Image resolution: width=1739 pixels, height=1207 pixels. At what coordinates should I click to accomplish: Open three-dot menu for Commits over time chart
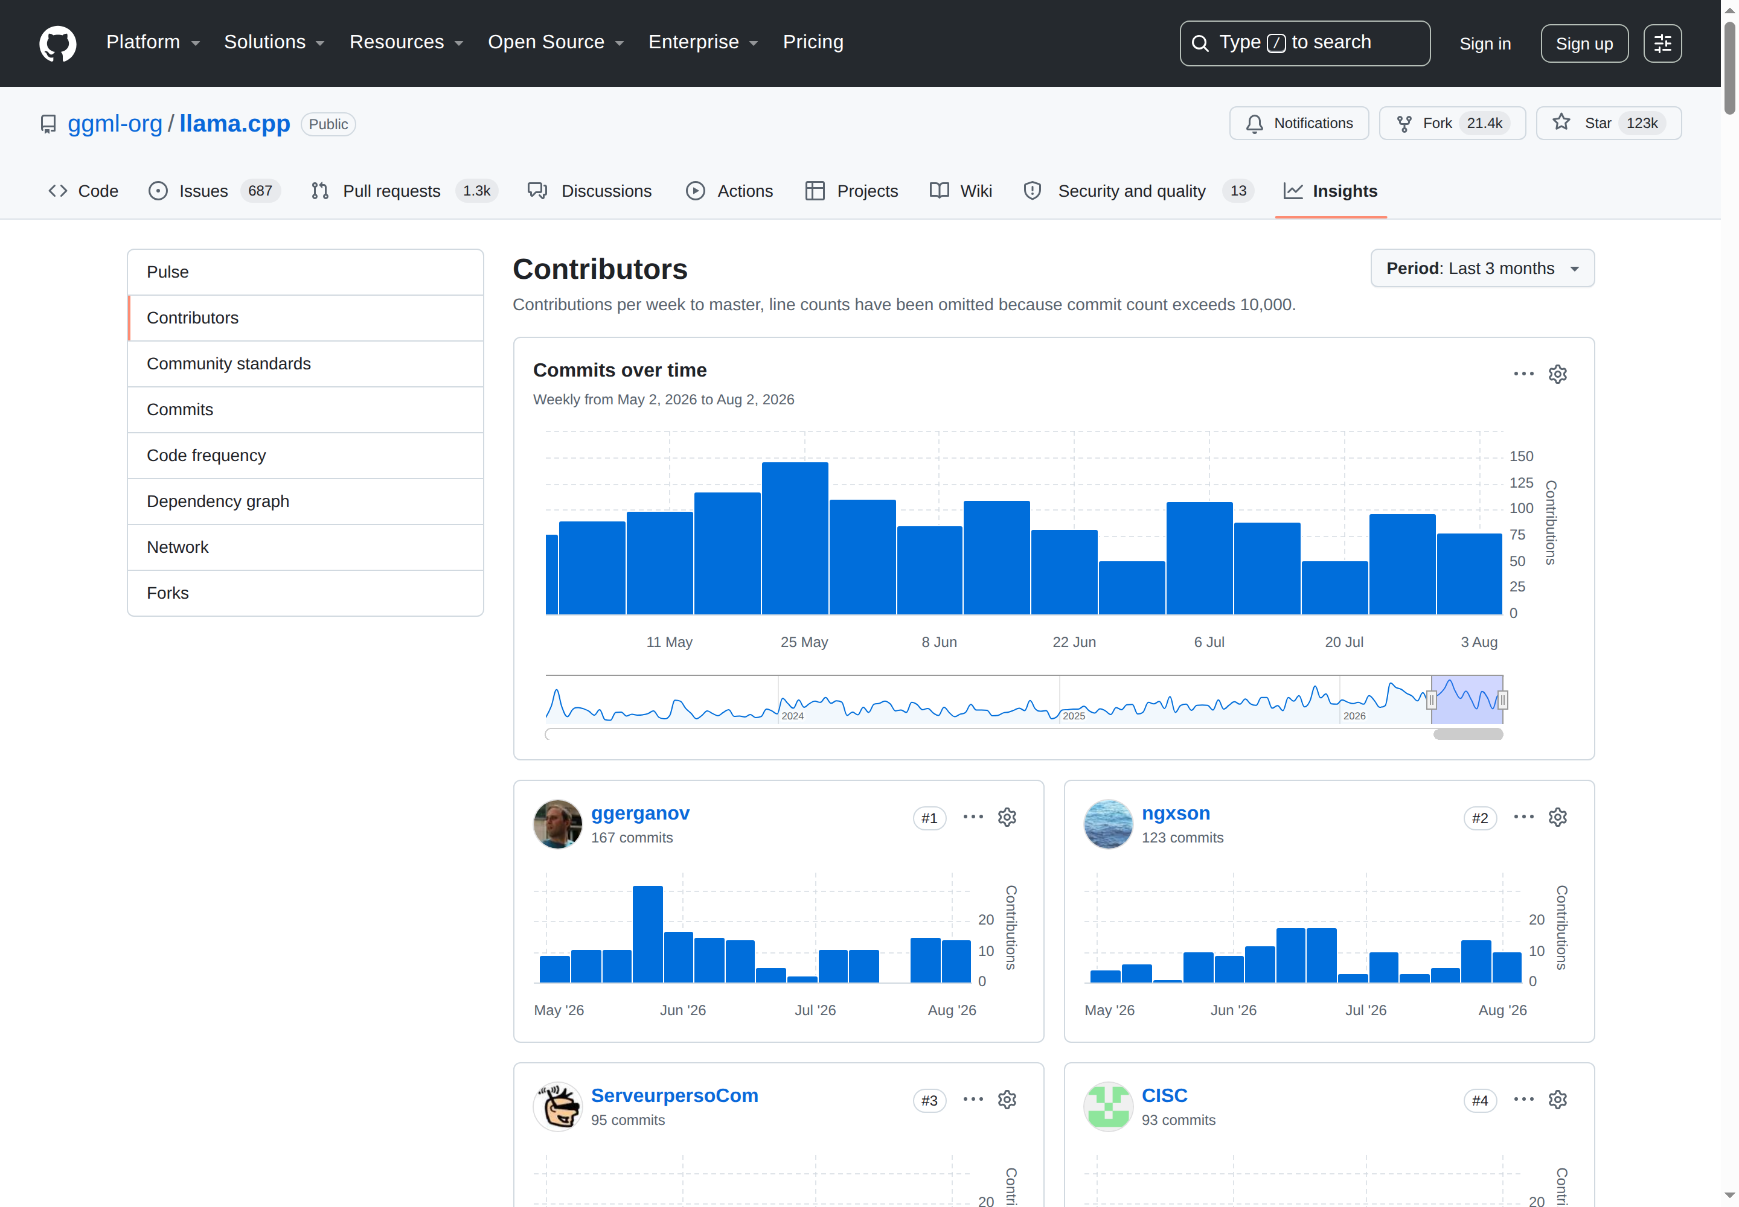point(1523,374)
